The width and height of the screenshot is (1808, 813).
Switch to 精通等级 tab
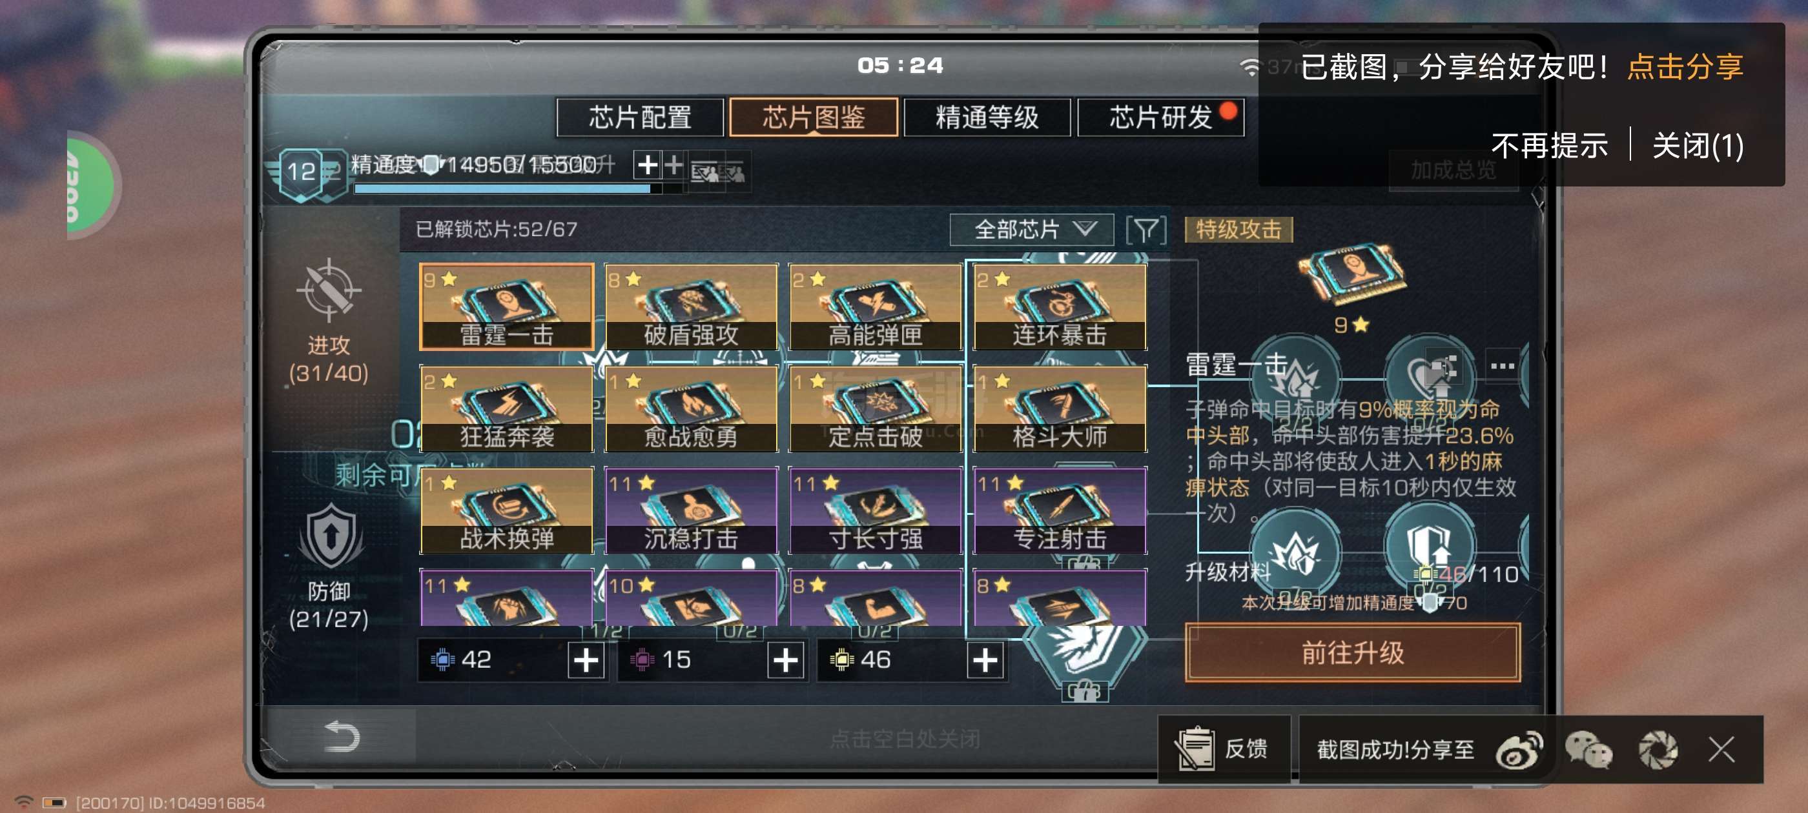click(x=986, y=117)
